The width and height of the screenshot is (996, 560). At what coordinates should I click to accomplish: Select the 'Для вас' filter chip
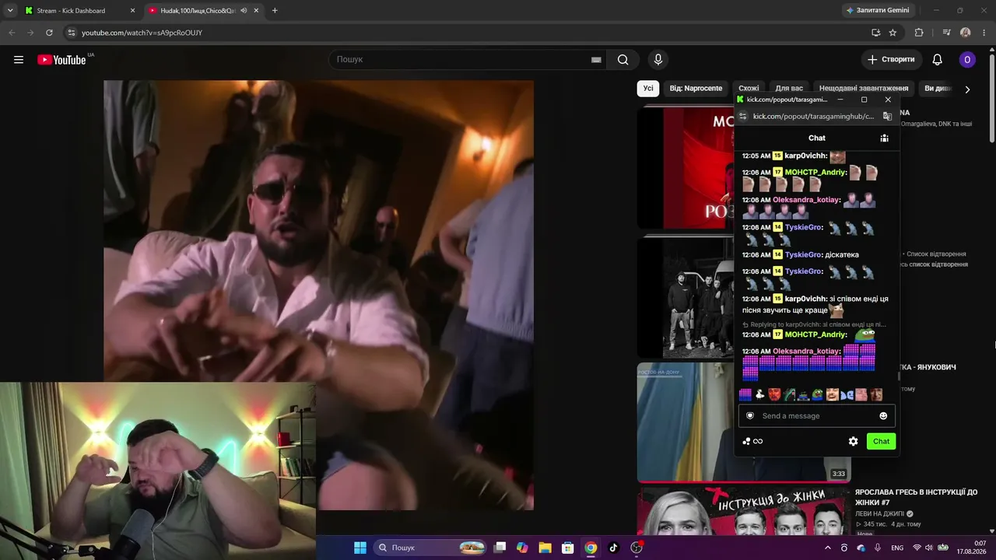[789, 89]
